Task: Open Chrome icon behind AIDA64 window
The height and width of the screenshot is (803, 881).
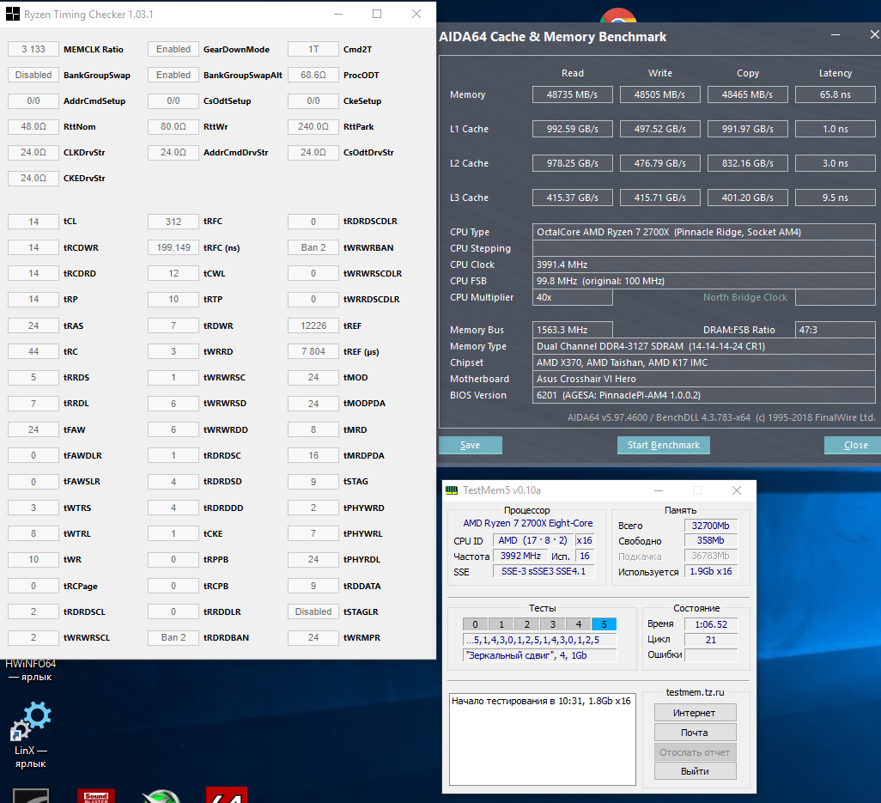Action: [618, 15]
